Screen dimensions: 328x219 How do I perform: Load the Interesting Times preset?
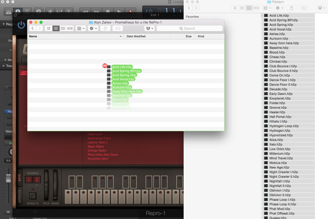click(x=99, y=139)
